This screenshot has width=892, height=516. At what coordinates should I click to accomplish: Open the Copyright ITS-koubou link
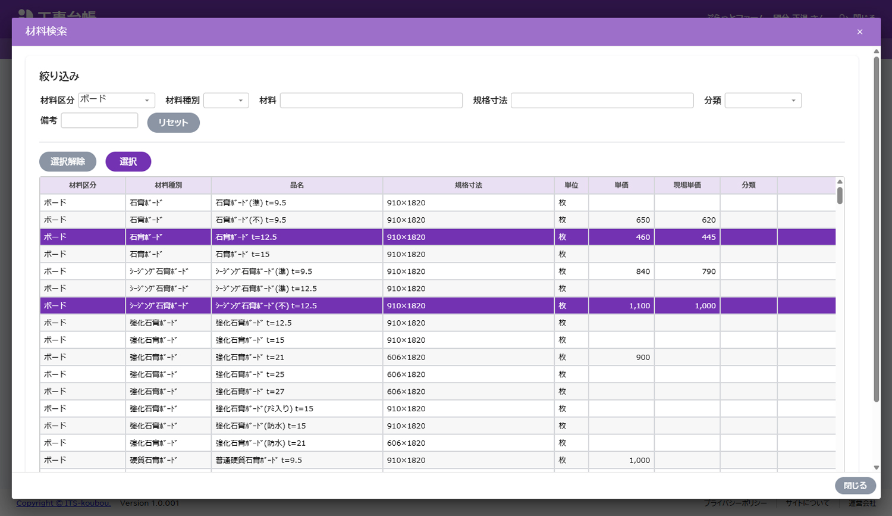coord(64,503)
